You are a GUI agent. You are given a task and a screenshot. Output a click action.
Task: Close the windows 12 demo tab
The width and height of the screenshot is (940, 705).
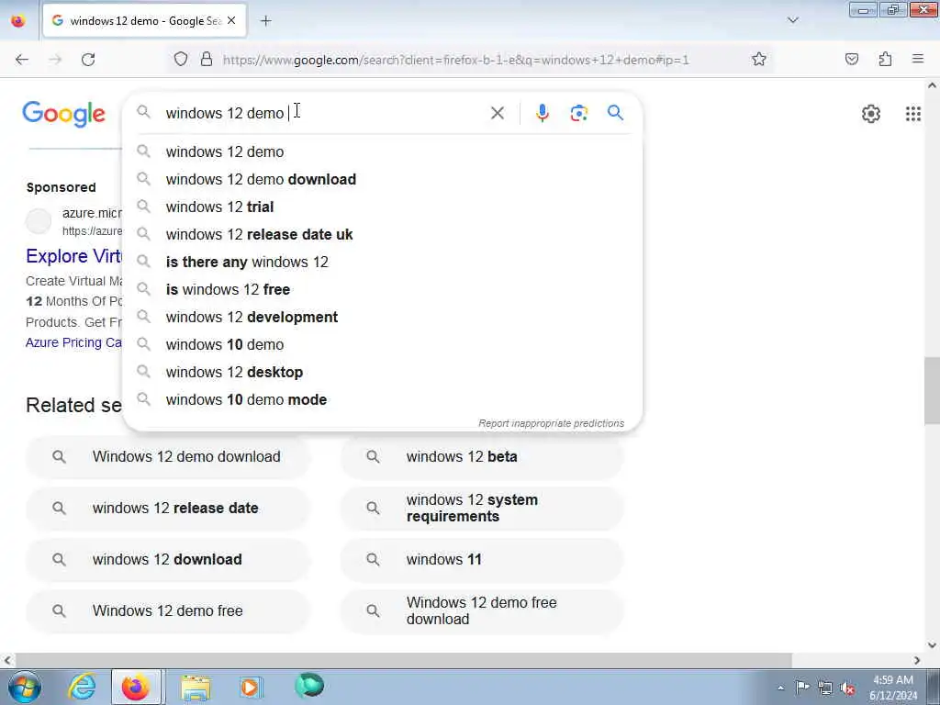(x=231, y=20)
